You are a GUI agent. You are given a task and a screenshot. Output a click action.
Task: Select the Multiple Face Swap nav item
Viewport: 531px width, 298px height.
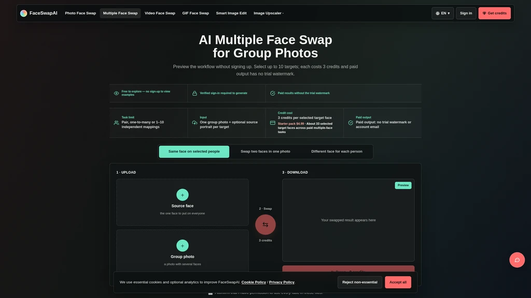point(120,13)
